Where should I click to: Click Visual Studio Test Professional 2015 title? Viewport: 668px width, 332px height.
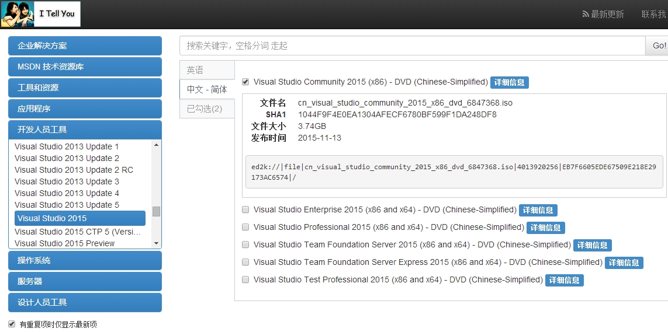tap(398, 279)
